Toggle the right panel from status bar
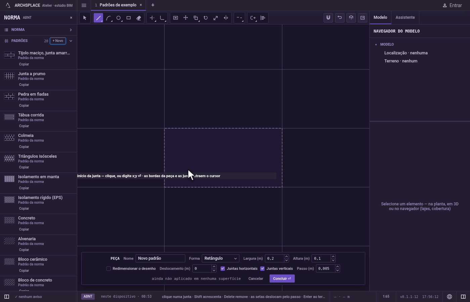 tap(463, 297)
